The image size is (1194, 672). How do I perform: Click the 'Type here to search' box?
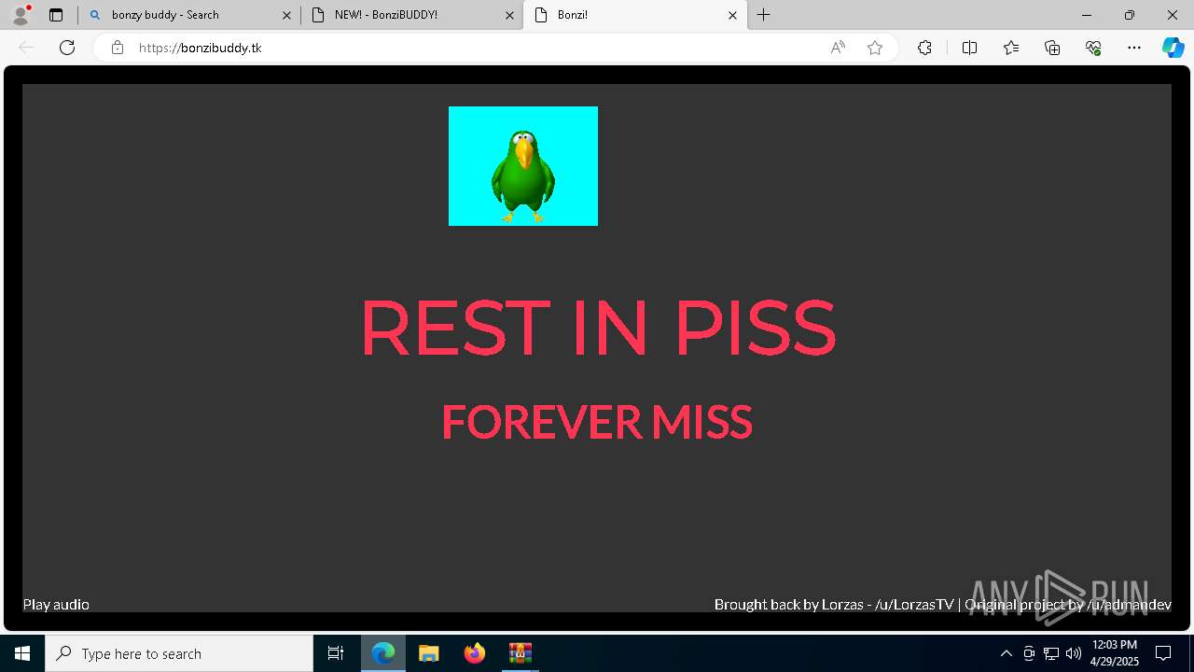pos(179,653)
